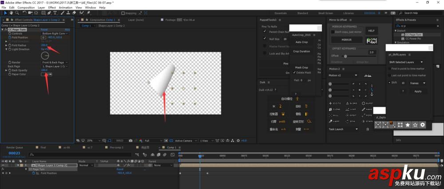
Task: Open the Motion v2 dropdown
Action: point(343,75)
